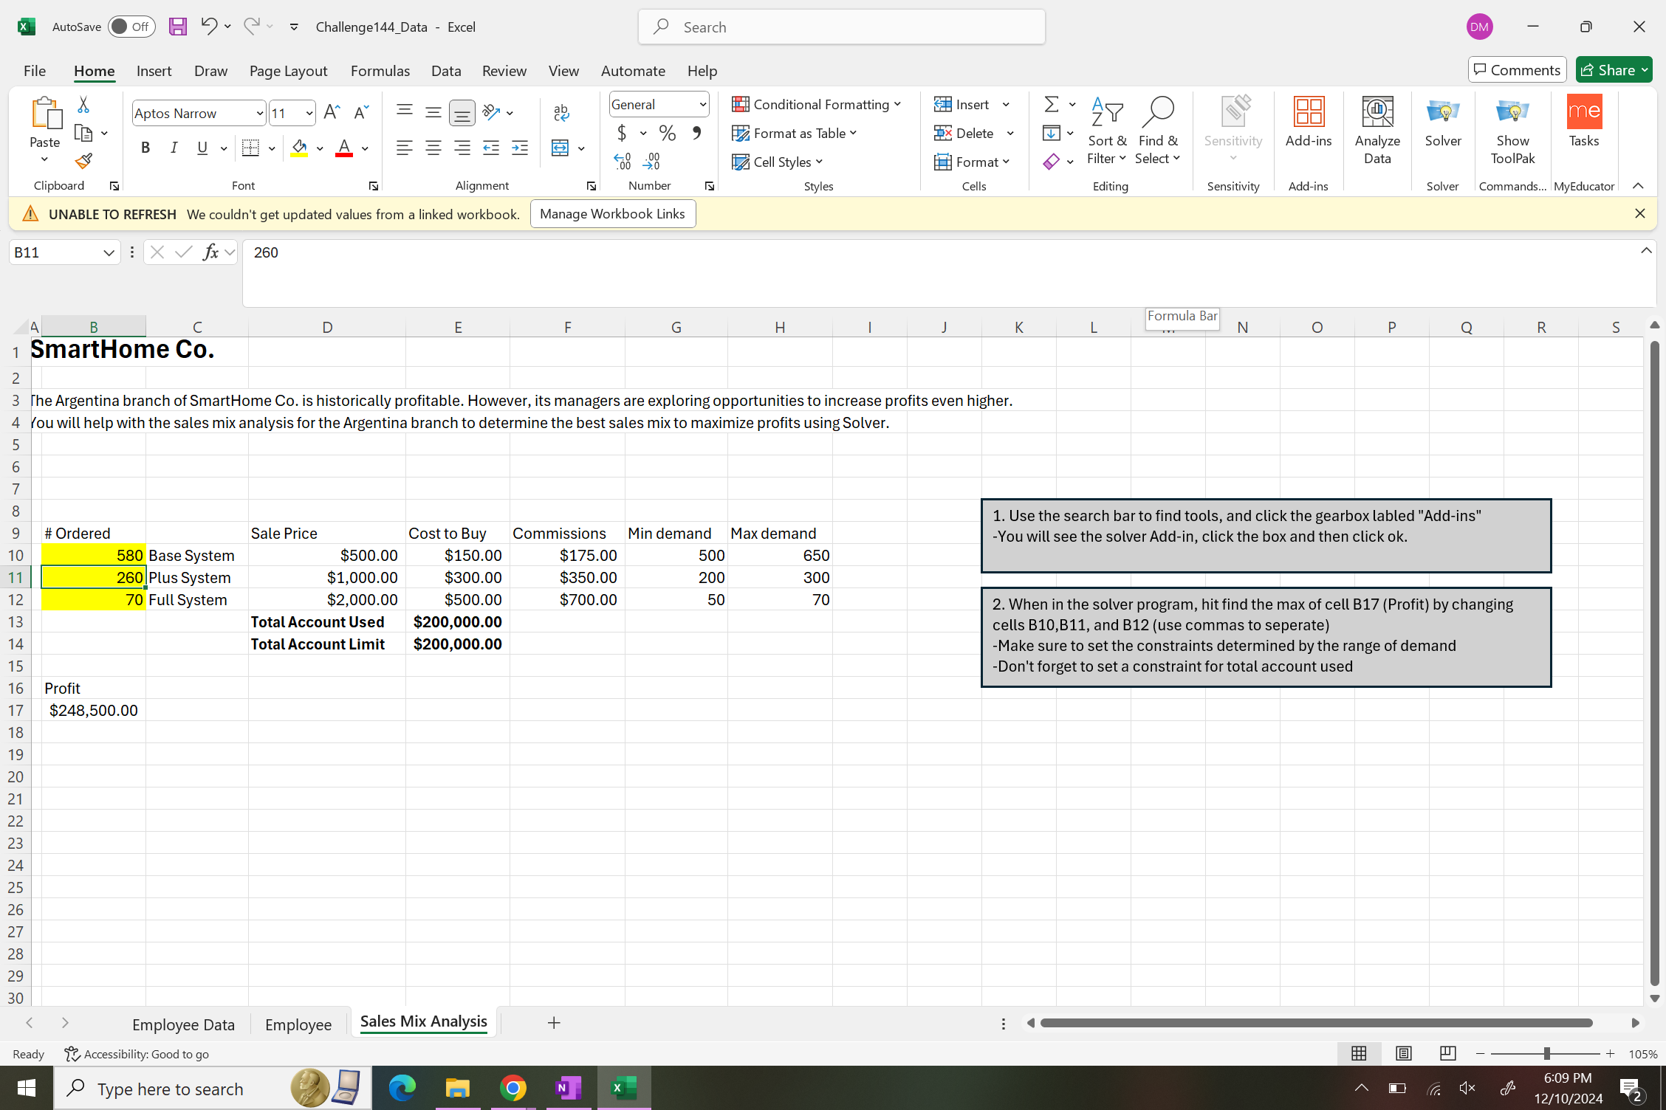
Task: Adjust the zoom slider
Action: coord(1546,1054)
